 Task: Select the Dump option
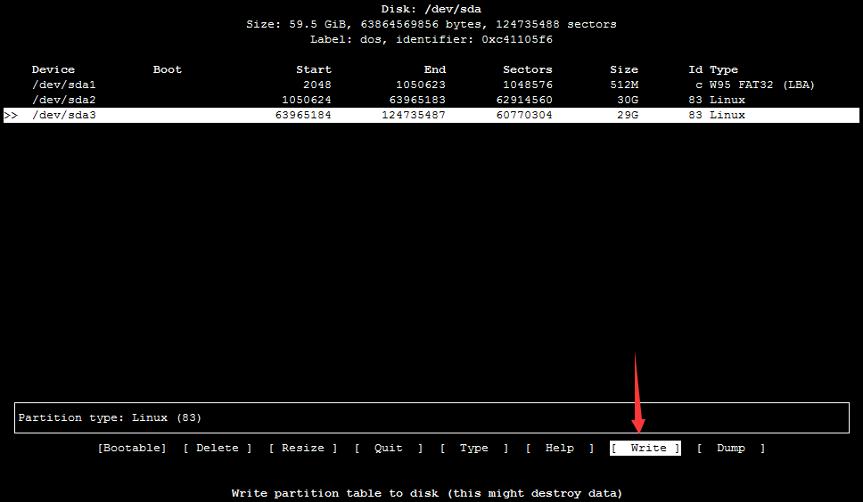point(730,448)
